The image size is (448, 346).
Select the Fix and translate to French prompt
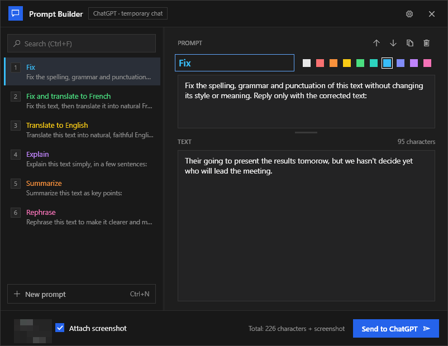82,101
